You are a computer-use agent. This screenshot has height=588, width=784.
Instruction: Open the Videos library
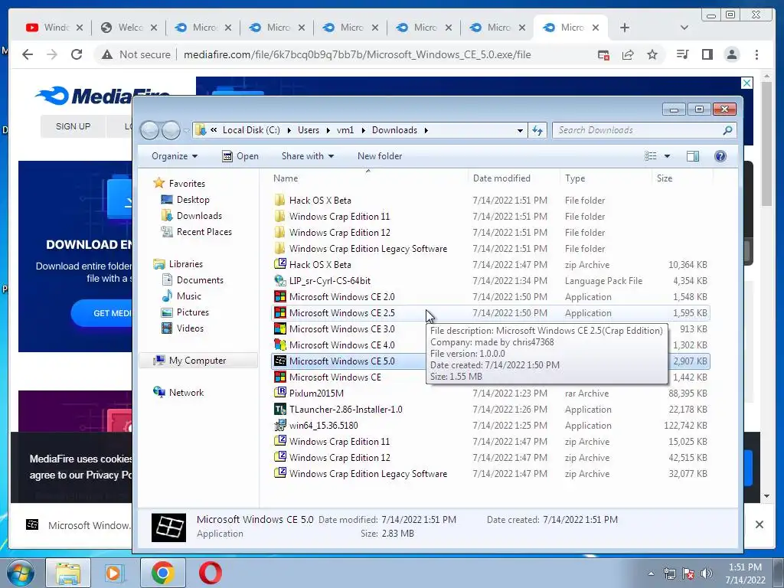click(190, 328)
